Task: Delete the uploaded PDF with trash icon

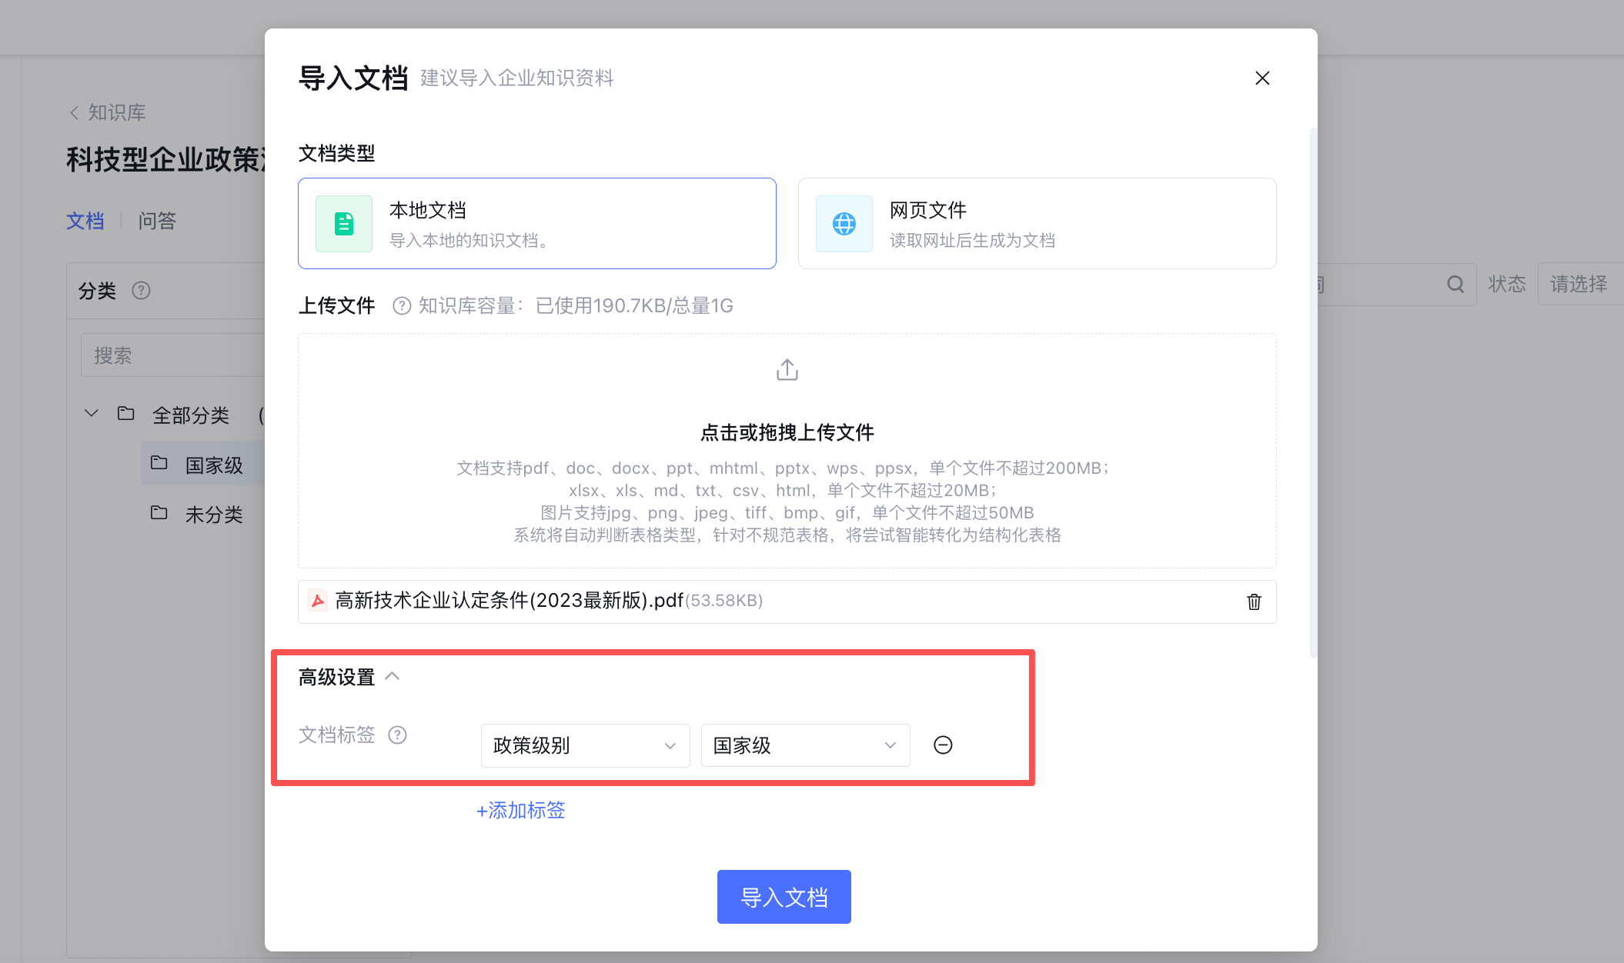Action: pos(1254,601)
